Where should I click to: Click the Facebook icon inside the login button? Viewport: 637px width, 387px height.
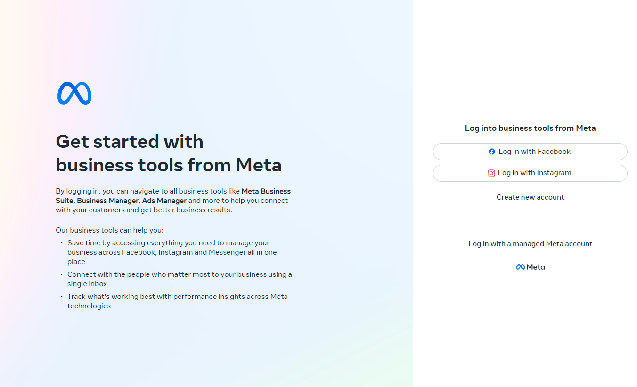[492, 152]
